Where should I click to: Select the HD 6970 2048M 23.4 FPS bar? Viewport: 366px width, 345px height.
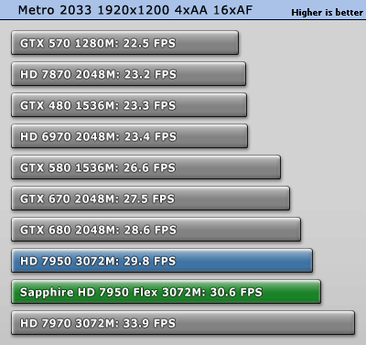[x=129, y=136]
